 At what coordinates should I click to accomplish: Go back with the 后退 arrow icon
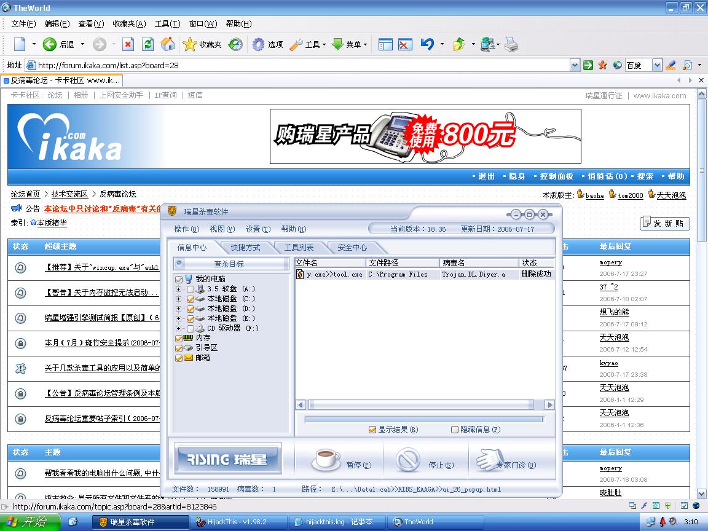click(49, 44)
